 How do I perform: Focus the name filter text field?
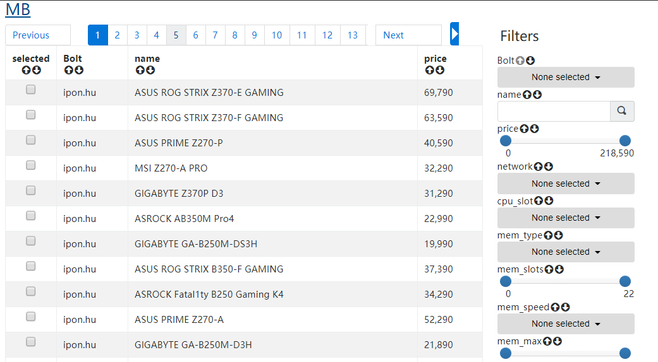pos(553,112)
